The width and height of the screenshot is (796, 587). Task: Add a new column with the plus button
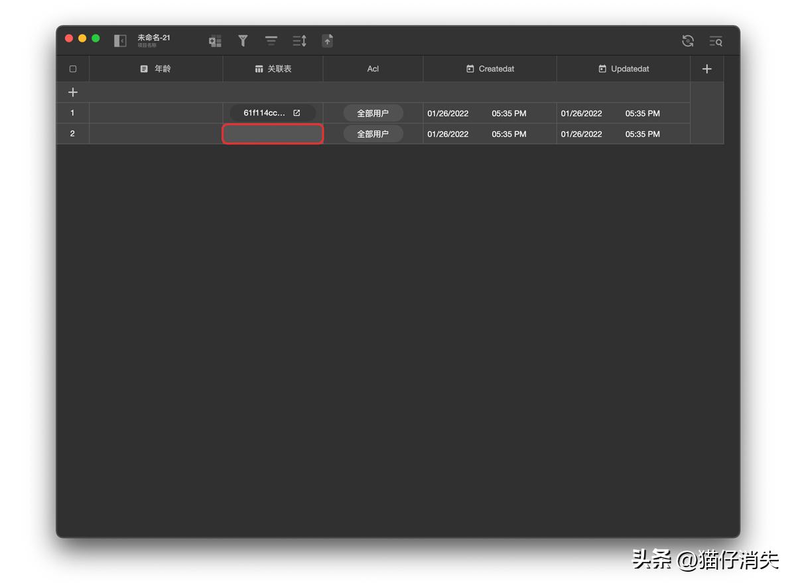(706, 68)
